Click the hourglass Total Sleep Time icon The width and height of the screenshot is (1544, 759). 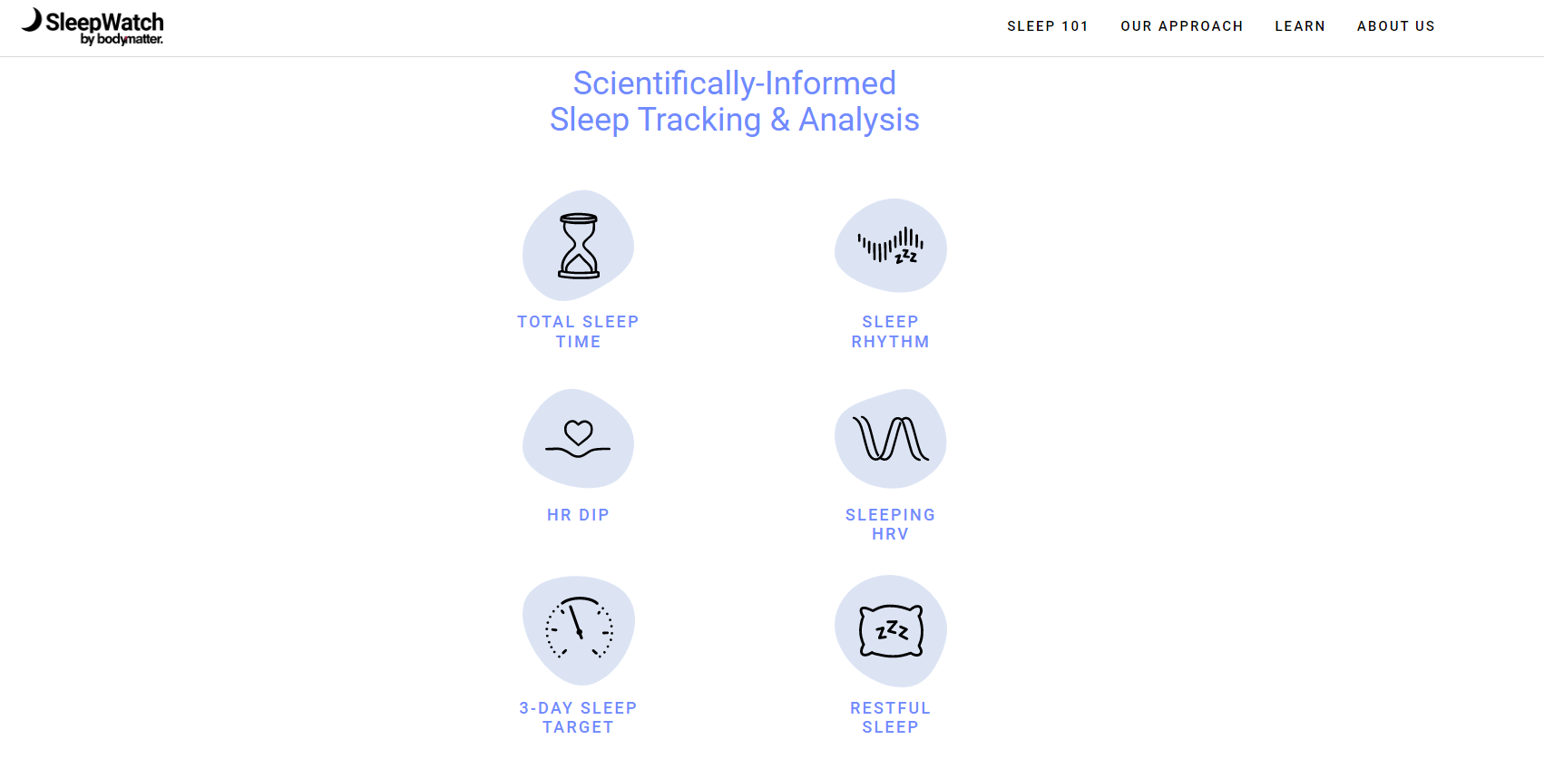[x=579, y=246]
